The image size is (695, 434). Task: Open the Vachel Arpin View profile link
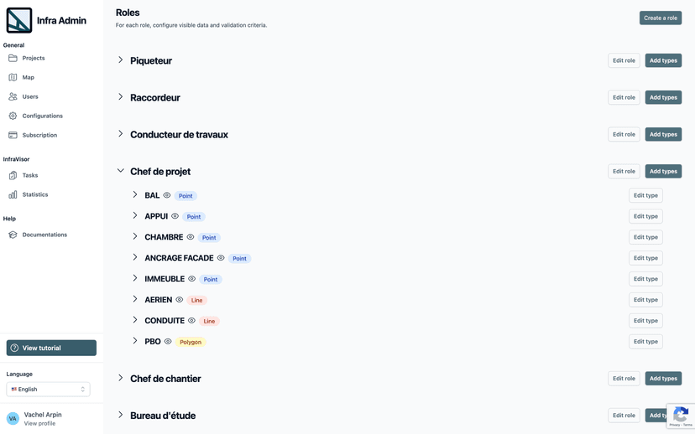point(39,423)
